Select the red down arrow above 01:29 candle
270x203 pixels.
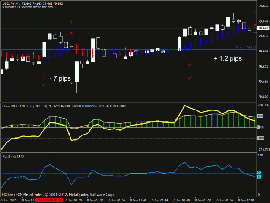71,23
